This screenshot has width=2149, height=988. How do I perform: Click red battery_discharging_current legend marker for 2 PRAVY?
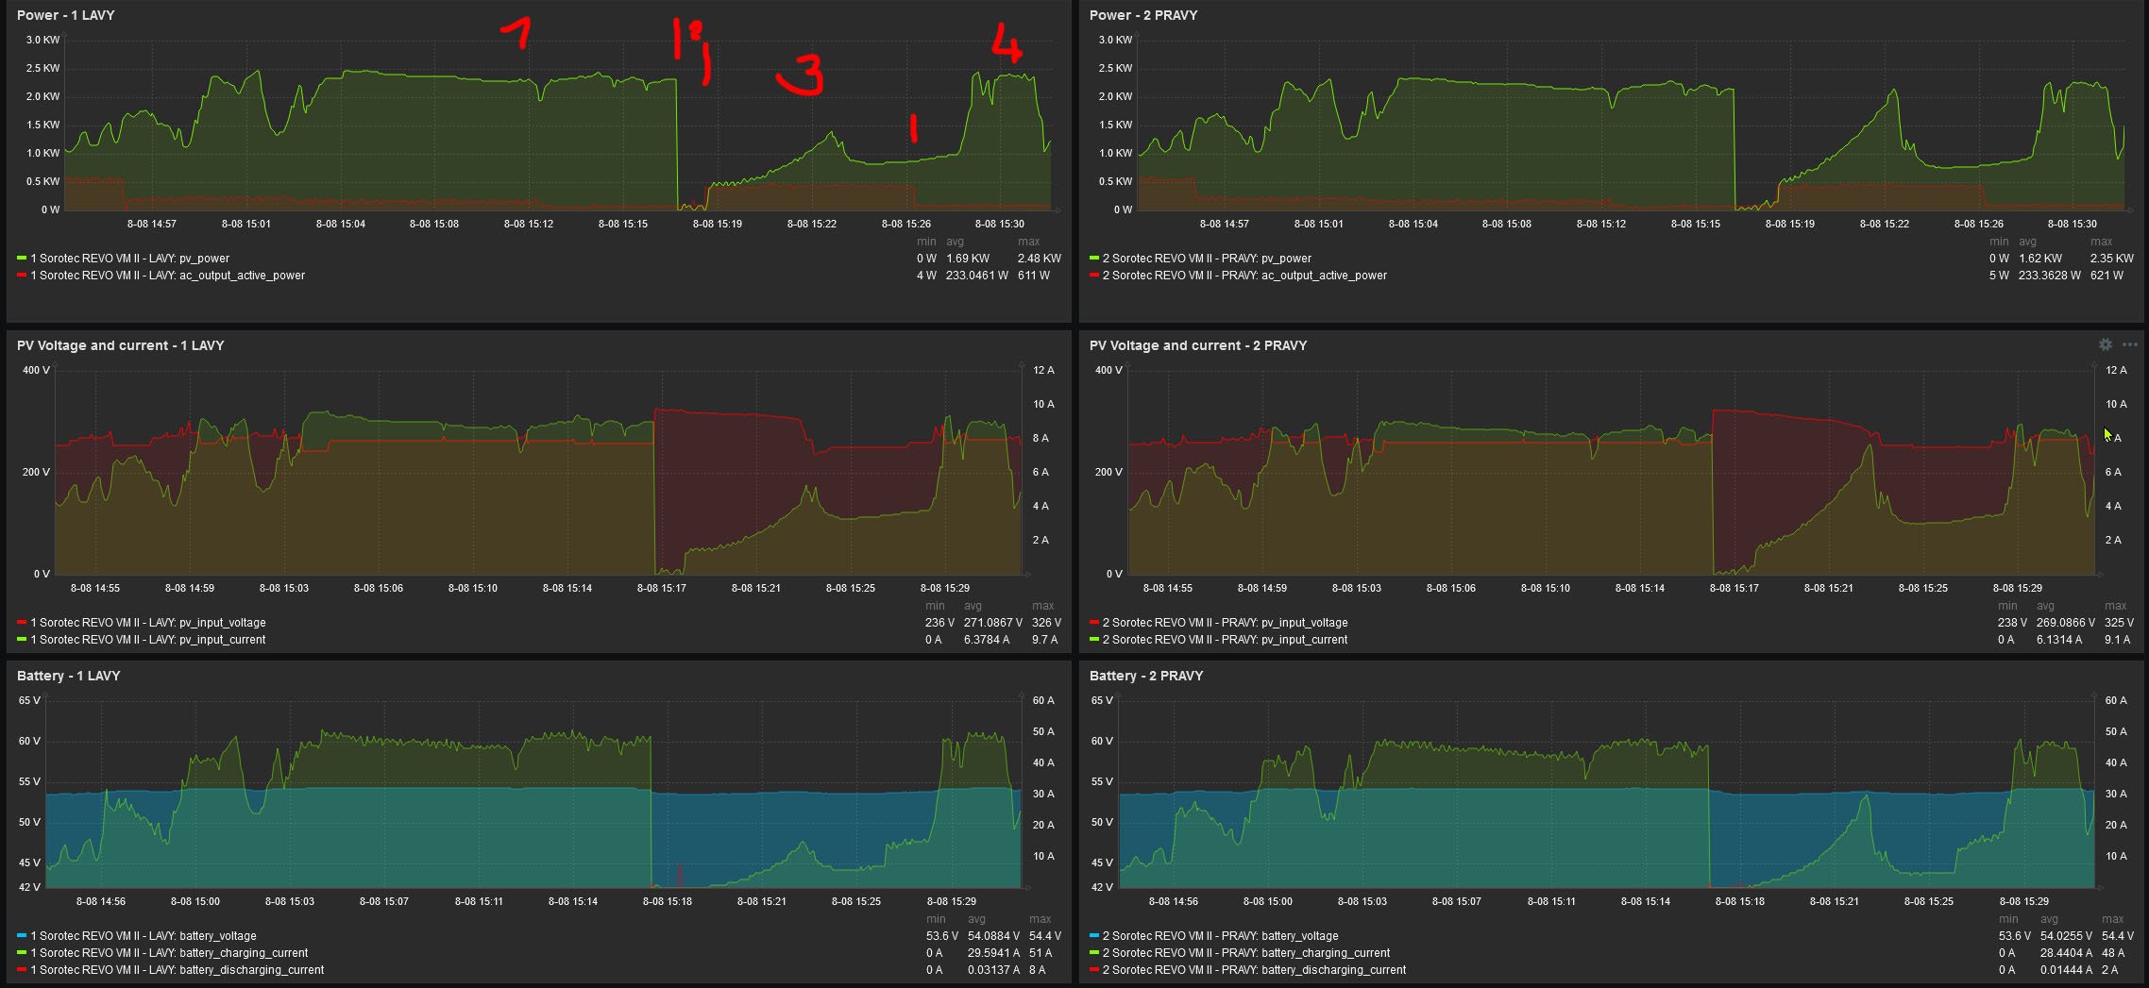(x=1094, y=970)
